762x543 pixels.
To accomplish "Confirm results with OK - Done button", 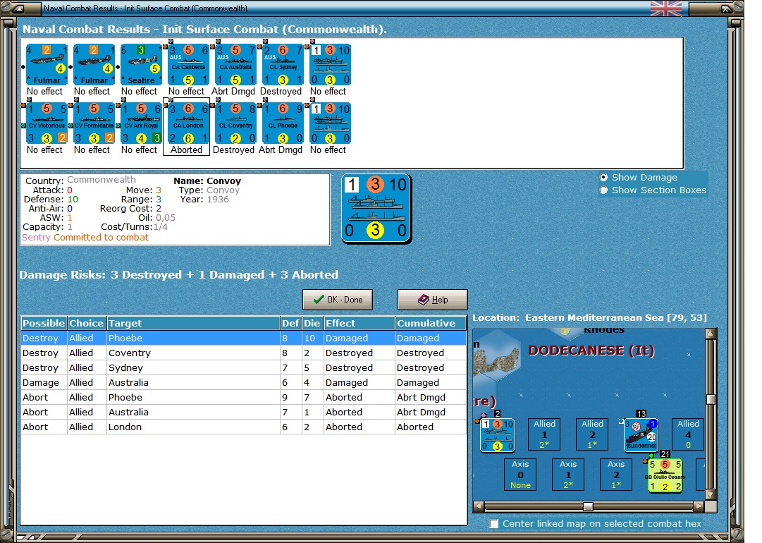I will click(338, 300).
